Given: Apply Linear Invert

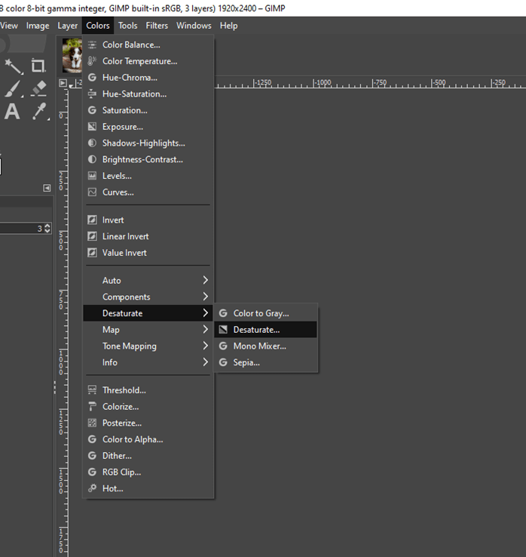Looking at the screenshot, I should [x=148, y=236].
